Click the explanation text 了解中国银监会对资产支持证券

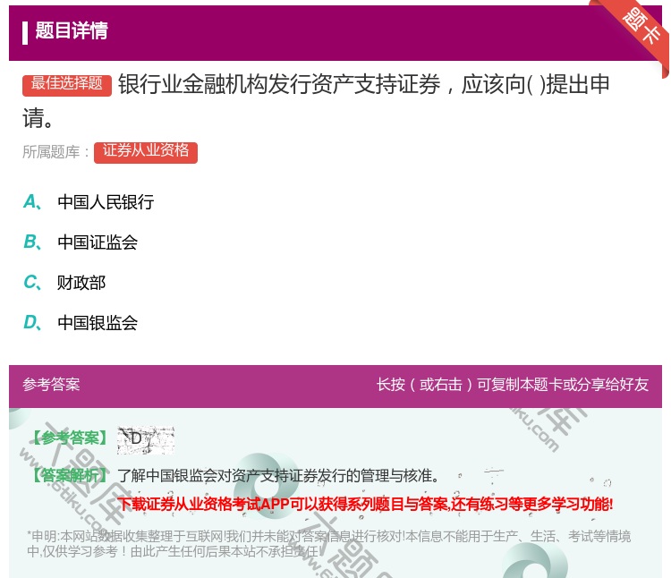click(x=277, y=475)
